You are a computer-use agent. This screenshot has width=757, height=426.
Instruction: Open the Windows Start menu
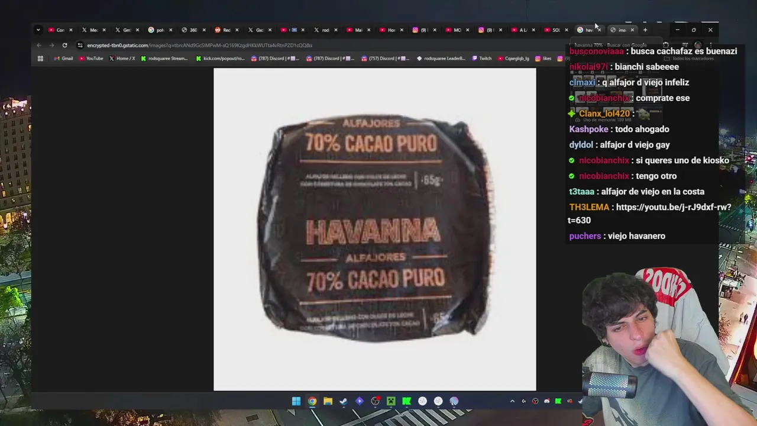click(296, 401)
